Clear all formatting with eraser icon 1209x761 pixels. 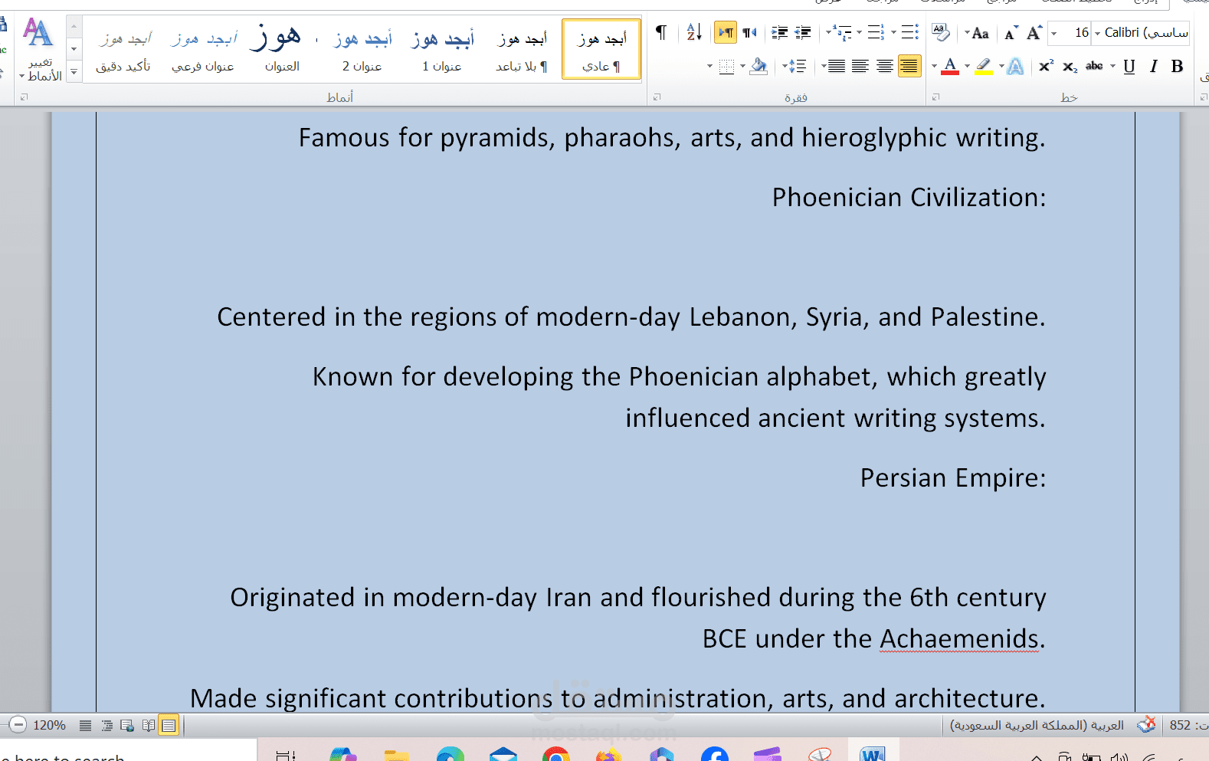tap(940, 32)
